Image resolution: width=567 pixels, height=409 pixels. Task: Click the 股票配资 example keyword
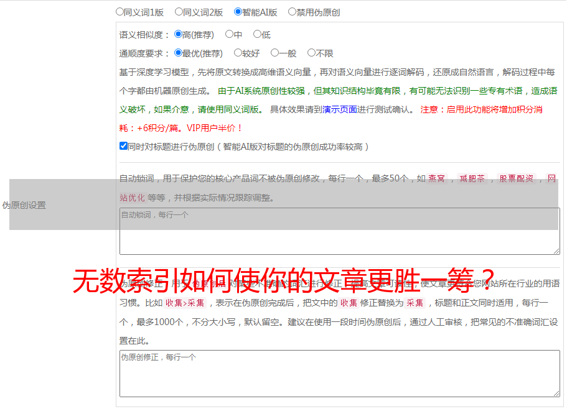point(517,178)
